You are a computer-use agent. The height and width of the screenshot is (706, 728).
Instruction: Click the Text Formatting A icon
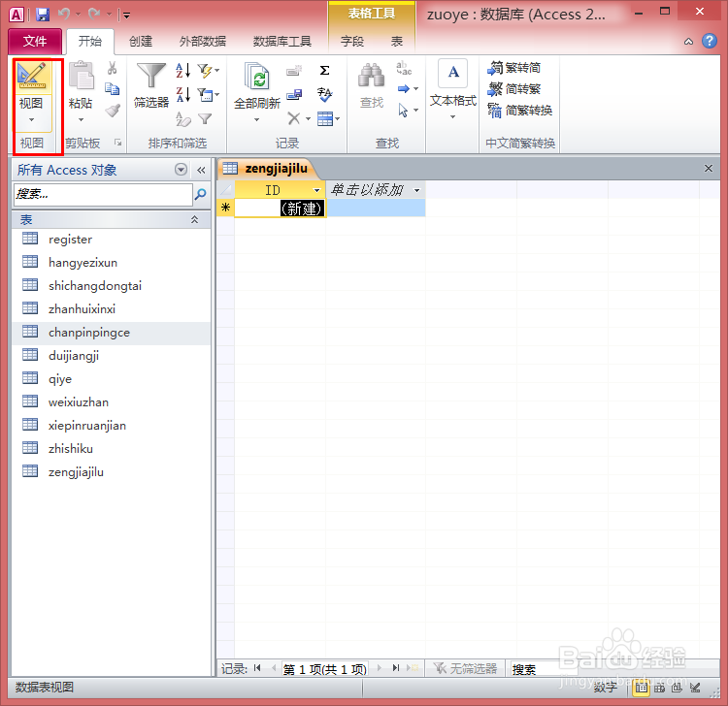click(453, 74)
